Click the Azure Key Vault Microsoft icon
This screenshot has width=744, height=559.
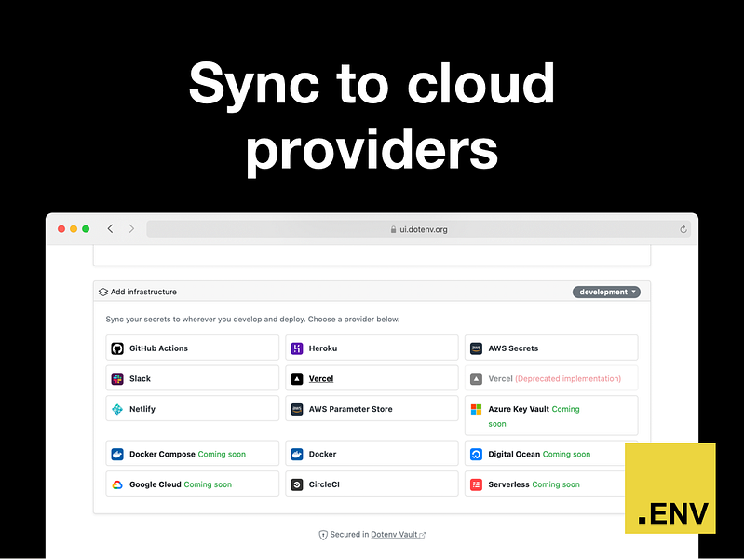tap(476, 409)
